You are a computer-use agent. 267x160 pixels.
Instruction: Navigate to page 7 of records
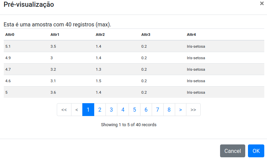tap(157, 110)
